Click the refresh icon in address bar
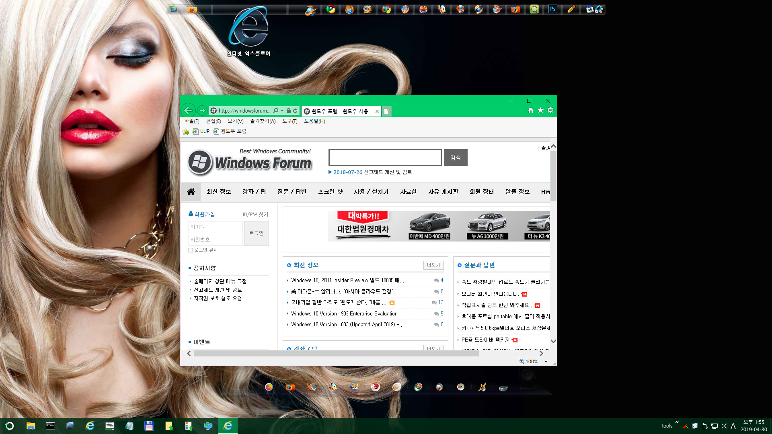Viewport: 772px width, 434px height. point(295,111)
